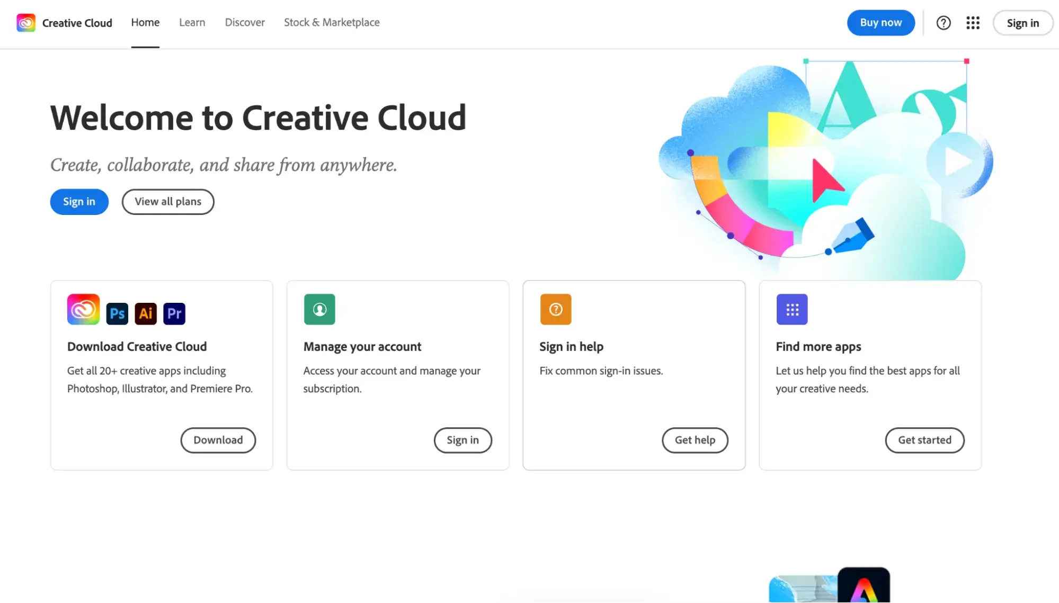
Task: Click the Get started button
Action: (924, 440)
